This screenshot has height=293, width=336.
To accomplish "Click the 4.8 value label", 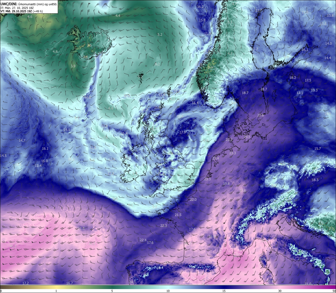I will pos(55,52).
